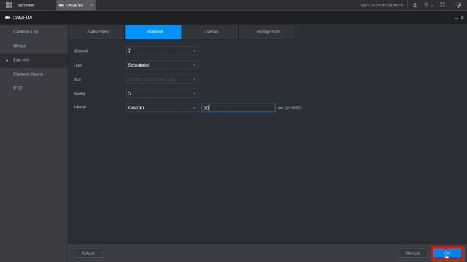This screenshot has height=262, width=467.
Task: Go to Camera List in sidebar
Action: [34, 32]
